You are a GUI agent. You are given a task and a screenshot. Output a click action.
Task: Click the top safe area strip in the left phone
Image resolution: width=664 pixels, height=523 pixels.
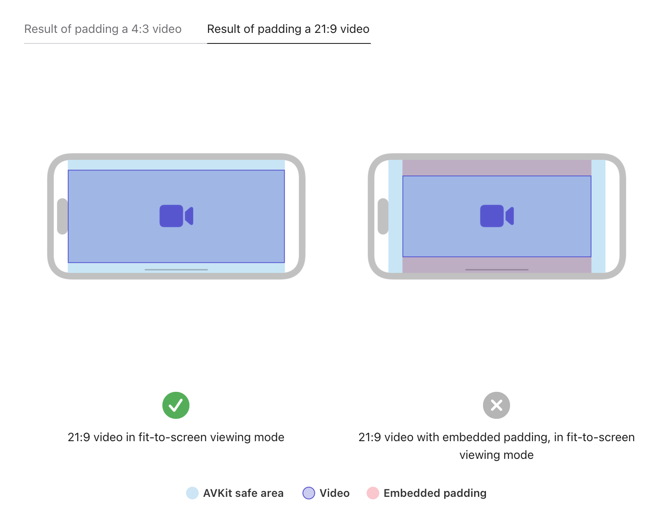click(x=176, y=165)
